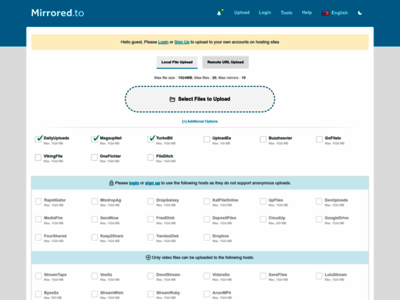Switch to Local File Upload tab
Viewport: 400px width, 300px height.
[x=177, y=62]
